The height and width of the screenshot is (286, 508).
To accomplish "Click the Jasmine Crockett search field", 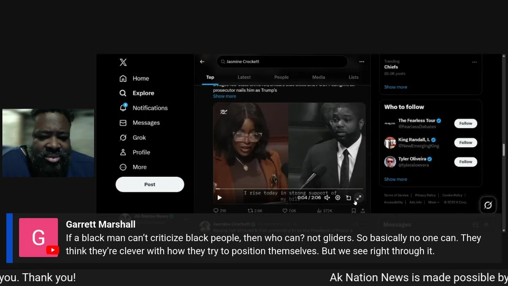I will tap(282, 62).
